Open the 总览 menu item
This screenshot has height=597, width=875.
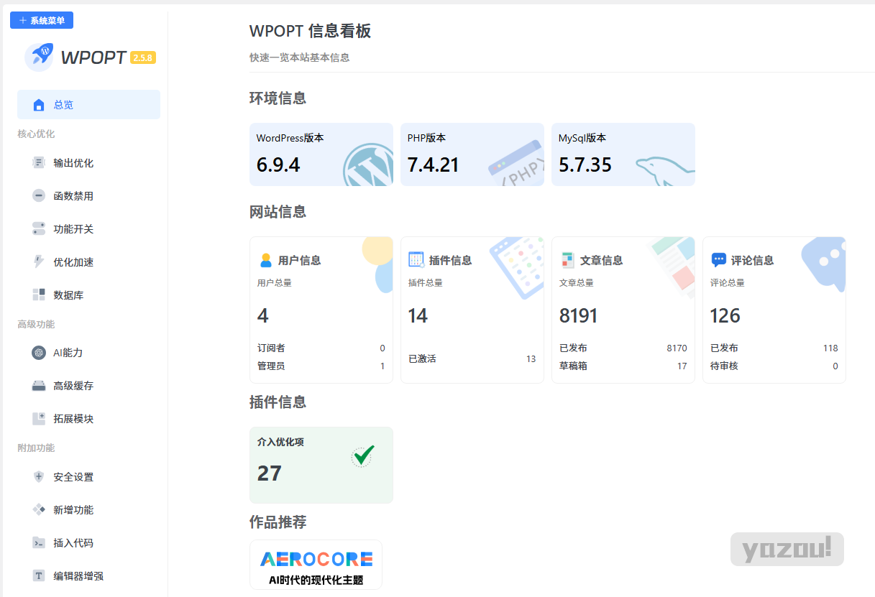88,104
